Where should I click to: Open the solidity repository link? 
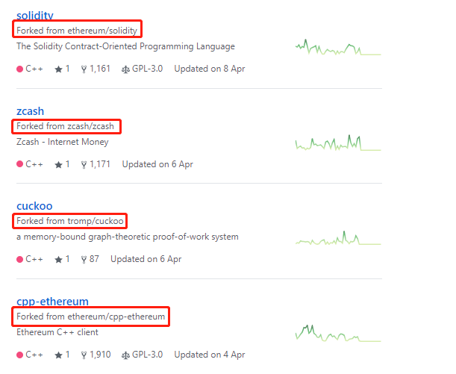[35, 15]
